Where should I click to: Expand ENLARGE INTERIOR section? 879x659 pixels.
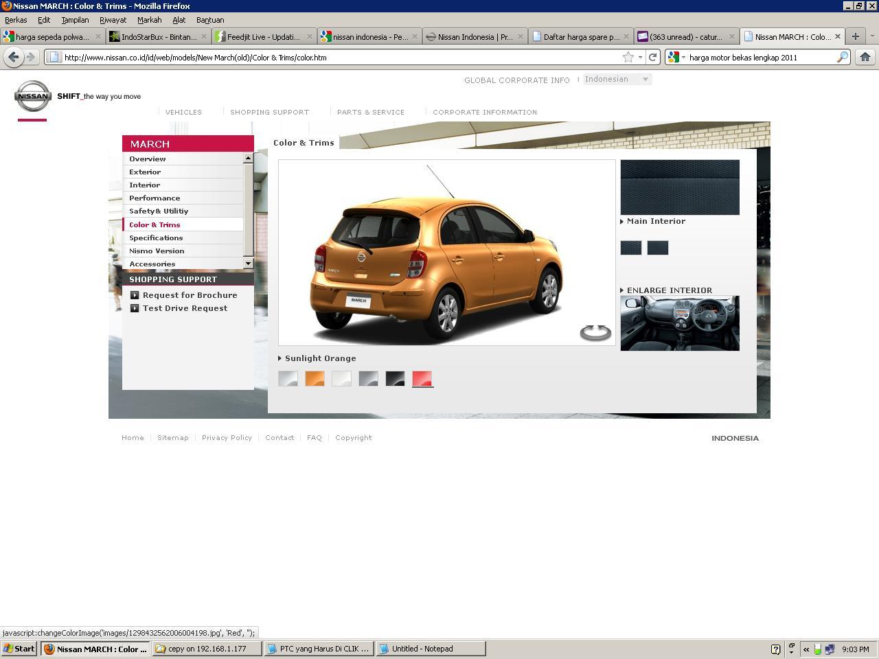click(666, 290)
